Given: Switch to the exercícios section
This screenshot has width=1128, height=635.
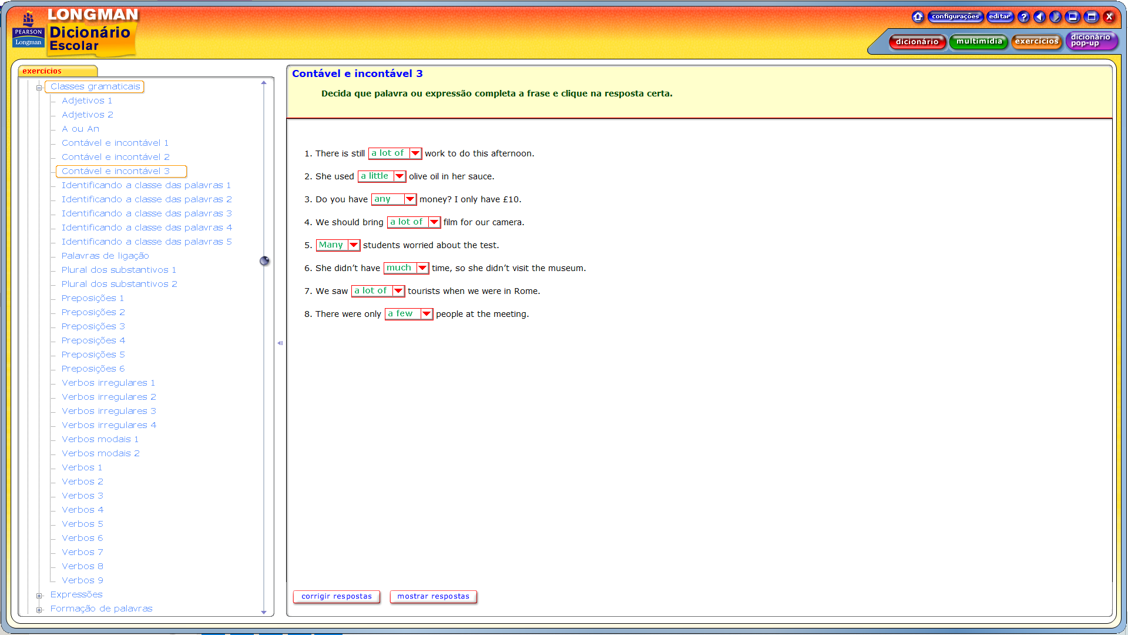Looking at the screenshot, I should click(x=1036, y=42).
